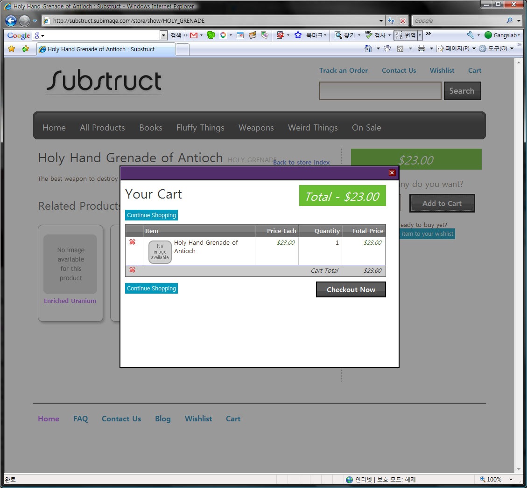This screenshot has height=488, width=527.
Task: Click Add to Favorites icon
Action: click(26, 49)
